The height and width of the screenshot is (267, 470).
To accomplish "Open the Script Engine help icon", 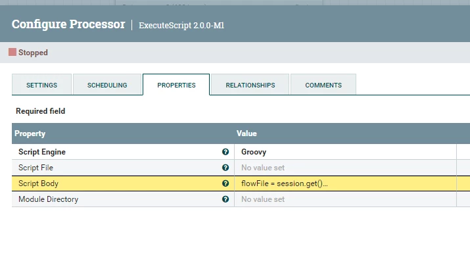I will coord(225,152).
